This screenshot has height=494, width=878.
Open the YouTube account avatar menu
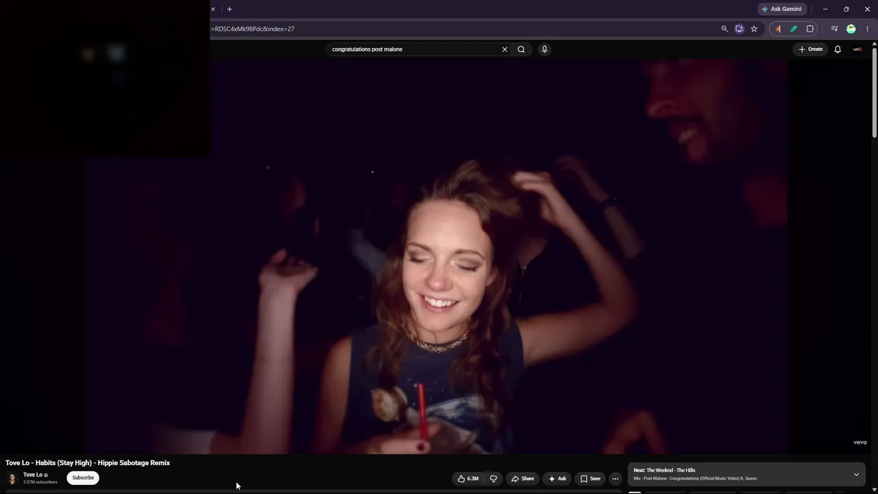point(857,49)
